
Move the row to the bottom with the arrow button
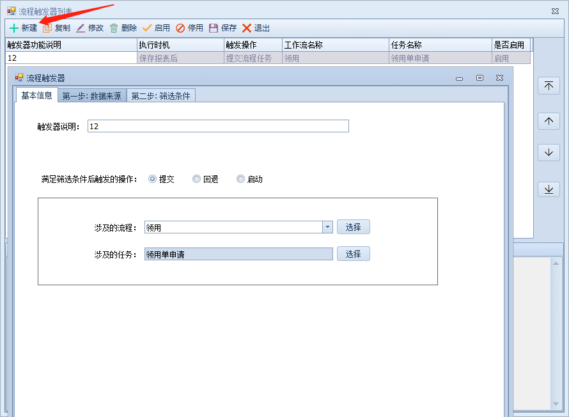(549, 189)
